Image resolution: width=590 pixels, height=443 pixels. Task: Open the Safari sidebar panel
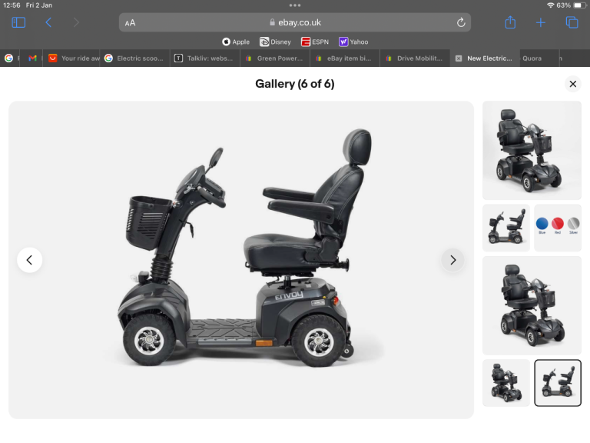18,22
